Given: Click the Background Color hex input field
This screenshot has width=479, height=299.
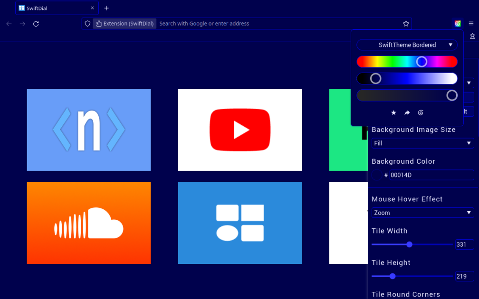Looking at the screenshot, I should click(431, 175).
